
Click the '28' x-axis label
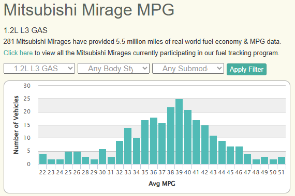coord(85,172)
